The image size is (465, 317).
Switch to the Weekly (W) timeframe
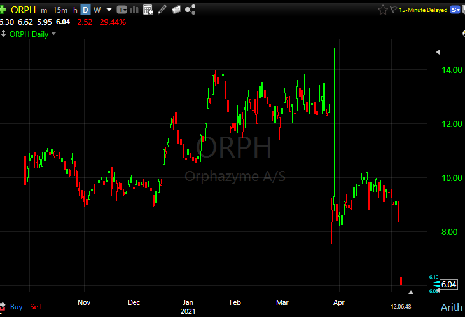[97, 10]
